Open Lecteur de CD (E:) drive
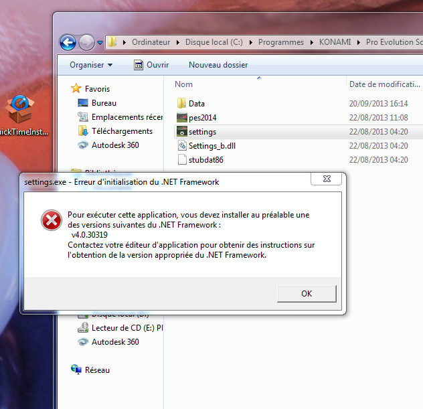The width and height of the screenshot is (423, 409). pyautogui.click(x=127, y=328)
